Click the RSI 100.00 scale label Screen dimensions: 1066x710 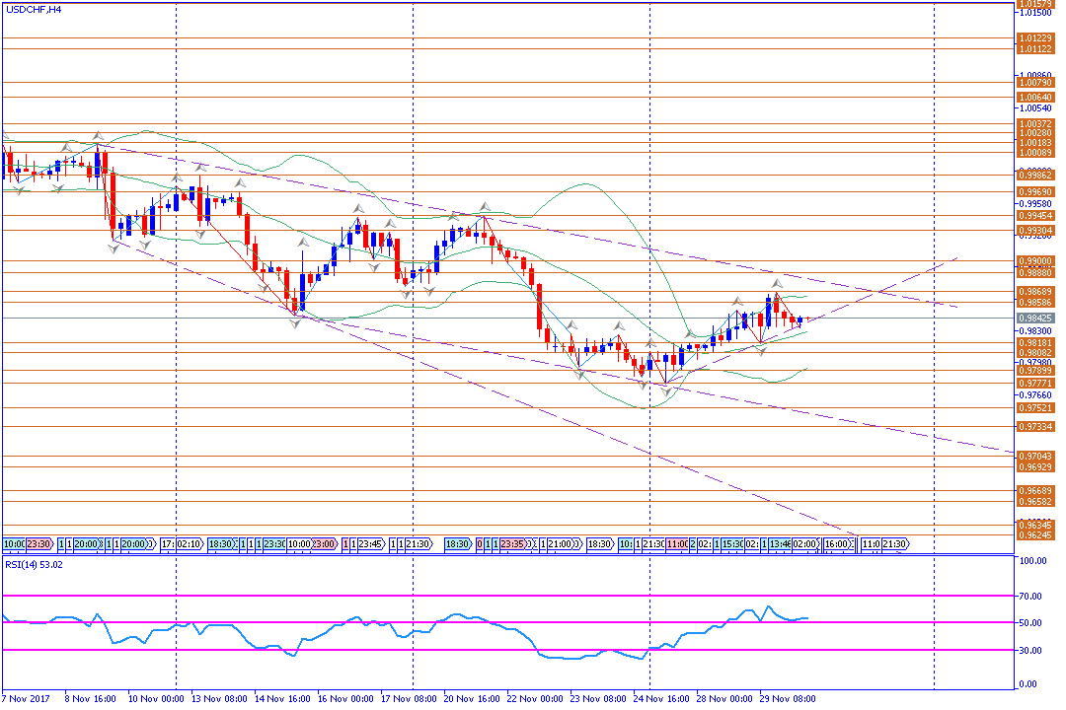click(x=1032, y=561)
